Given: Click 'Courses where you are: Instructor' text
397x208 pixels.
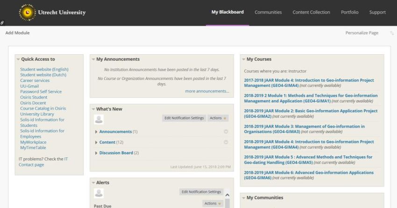Looking at the screenshot, I should (x=275, y=71).
